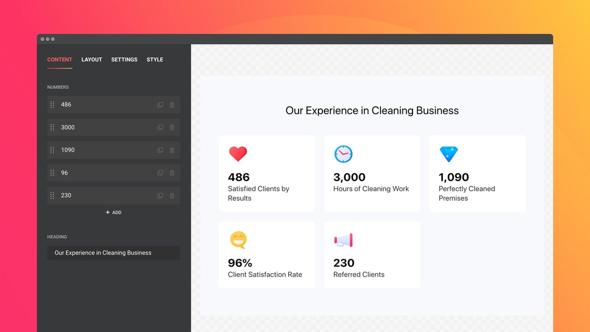Click the 'Referred Clients' caption

pos(359,274)
